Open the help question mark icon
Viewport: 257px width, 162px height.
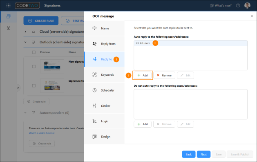(x=238, y=6)
